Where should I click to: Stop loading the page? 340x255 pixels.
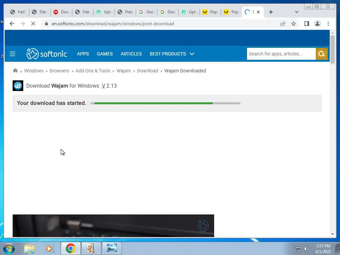tap(33, 24)
